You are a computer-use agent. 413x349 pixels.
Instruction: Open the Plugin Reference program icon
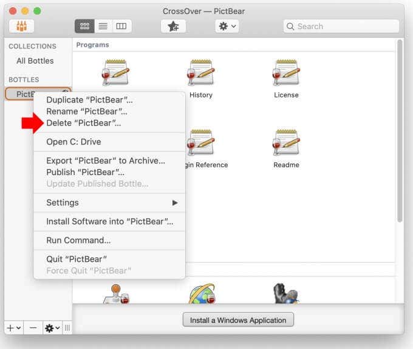tap(201, 142)
